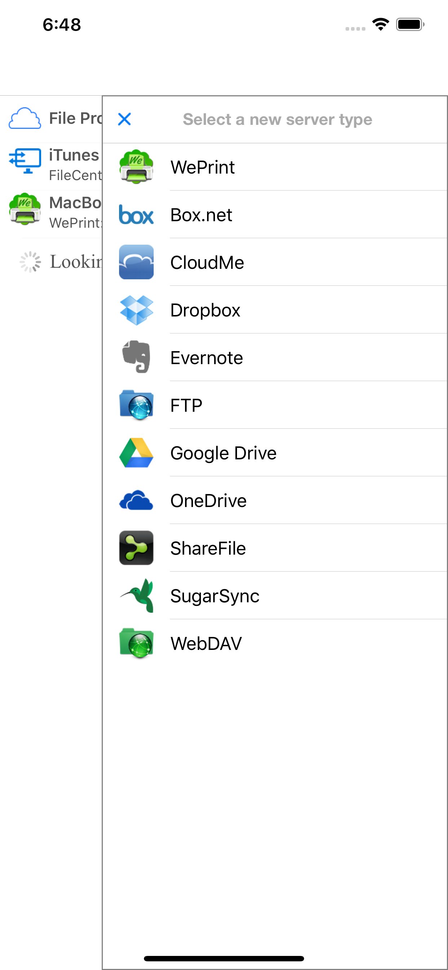Screen dimensions: 448x970
Task: Tap the SugarSync hummingbird icon
Action: click(x=136, y=595)
